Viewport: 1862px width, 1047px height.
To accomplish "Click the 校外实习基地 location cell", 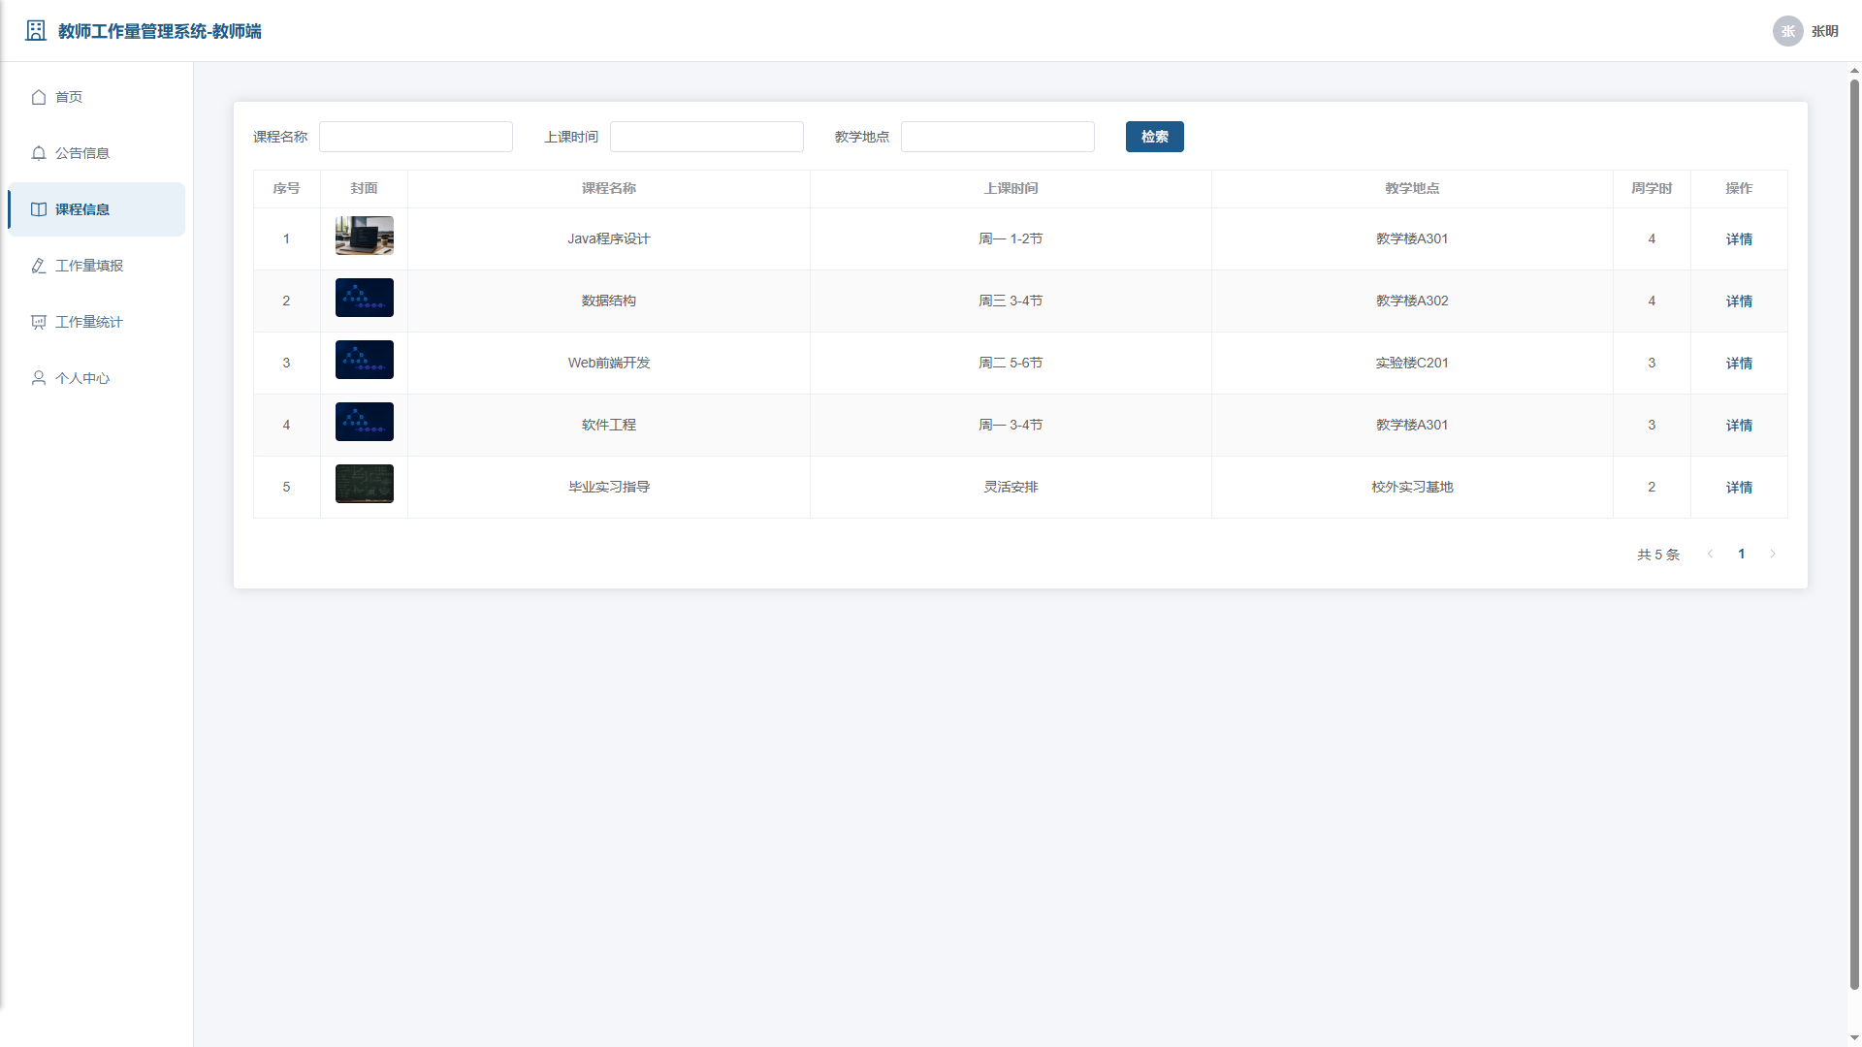I will [1412, 488].
